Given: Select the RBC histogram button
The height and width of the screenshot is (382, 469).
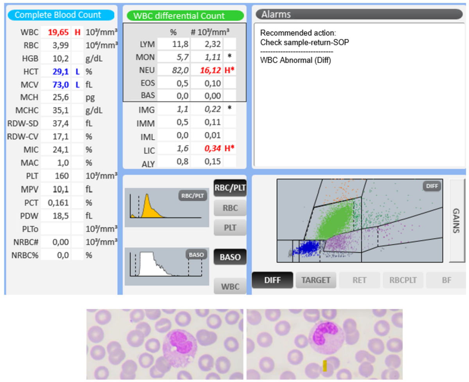Looking at the screenshot, I should (x=230, y=208).
